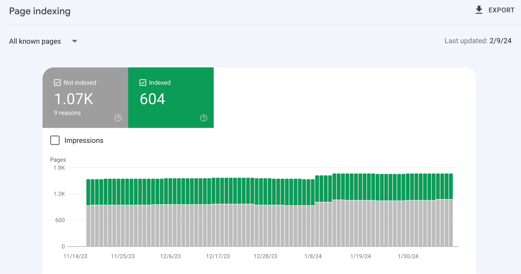Screen dimensions: 521x274
Task: Click the '9 reasons' text
Action: 67,113
